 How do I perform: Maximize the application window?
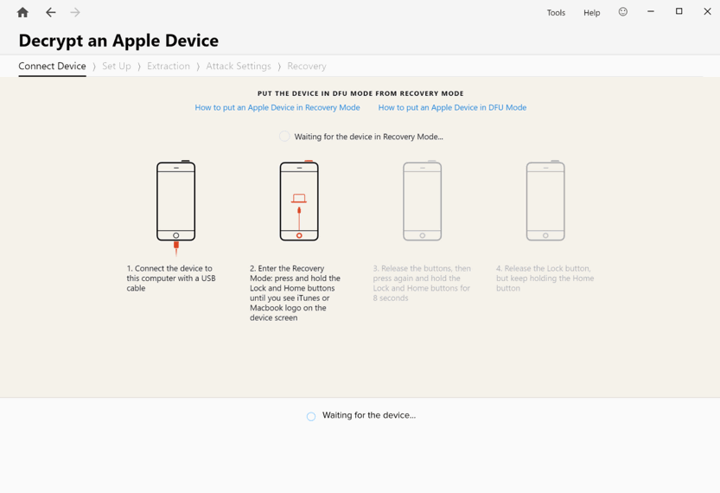coord(679,11)
